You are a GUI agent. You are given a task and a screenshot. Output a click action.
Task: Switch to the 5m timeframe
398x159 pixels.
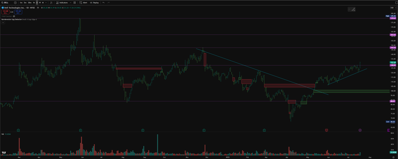pos(25,3)
